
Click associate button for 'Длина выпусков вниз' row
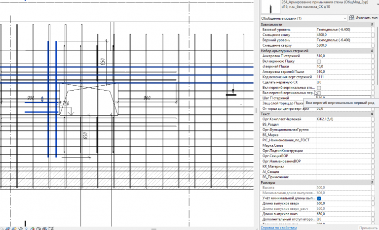tap(373, 214)
